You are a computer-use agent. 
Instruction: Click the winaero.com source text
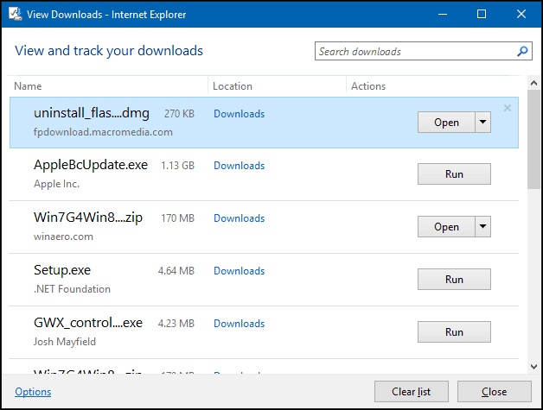point(63,237)
